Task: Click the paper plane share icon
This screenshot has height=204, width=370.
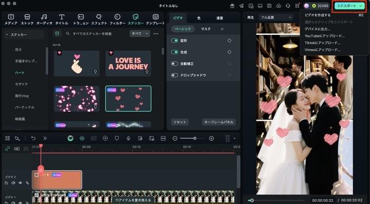Action: click(x=242, y=6)
